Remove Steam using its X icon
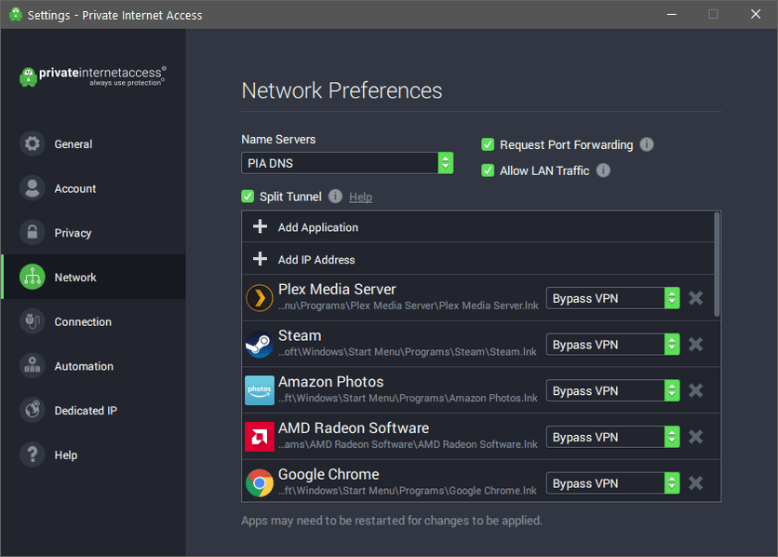 tap(695, 345)
